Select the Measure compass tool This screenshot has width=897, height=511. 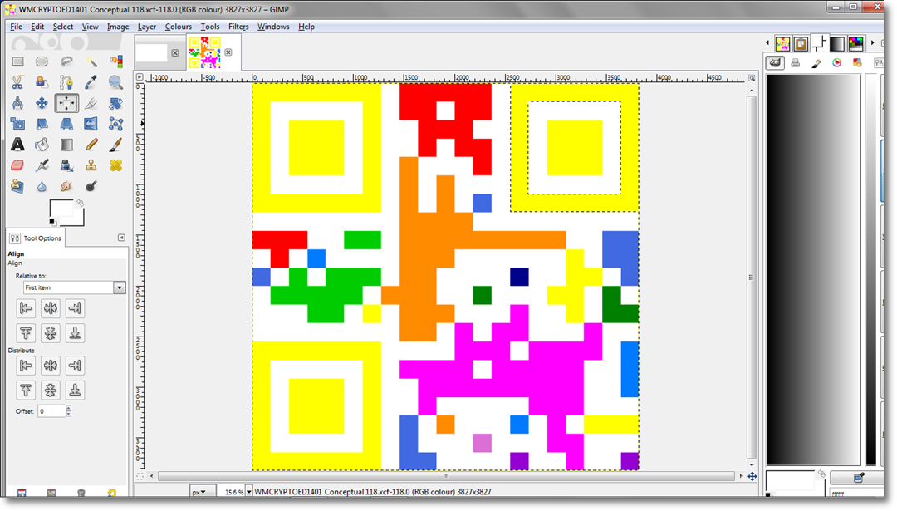click(17, 103)
